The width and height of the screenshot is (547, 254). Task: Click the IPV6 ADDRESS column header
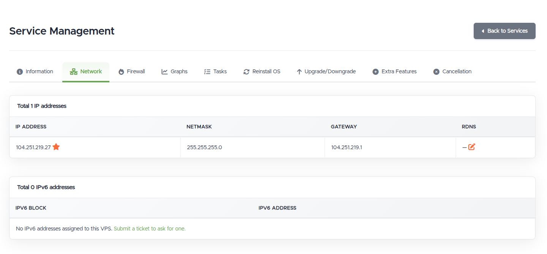(277, 208)
